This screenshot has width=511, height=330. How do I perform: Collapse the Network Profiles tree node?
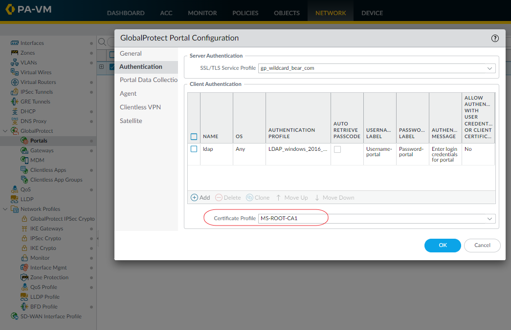coord(5,209)
